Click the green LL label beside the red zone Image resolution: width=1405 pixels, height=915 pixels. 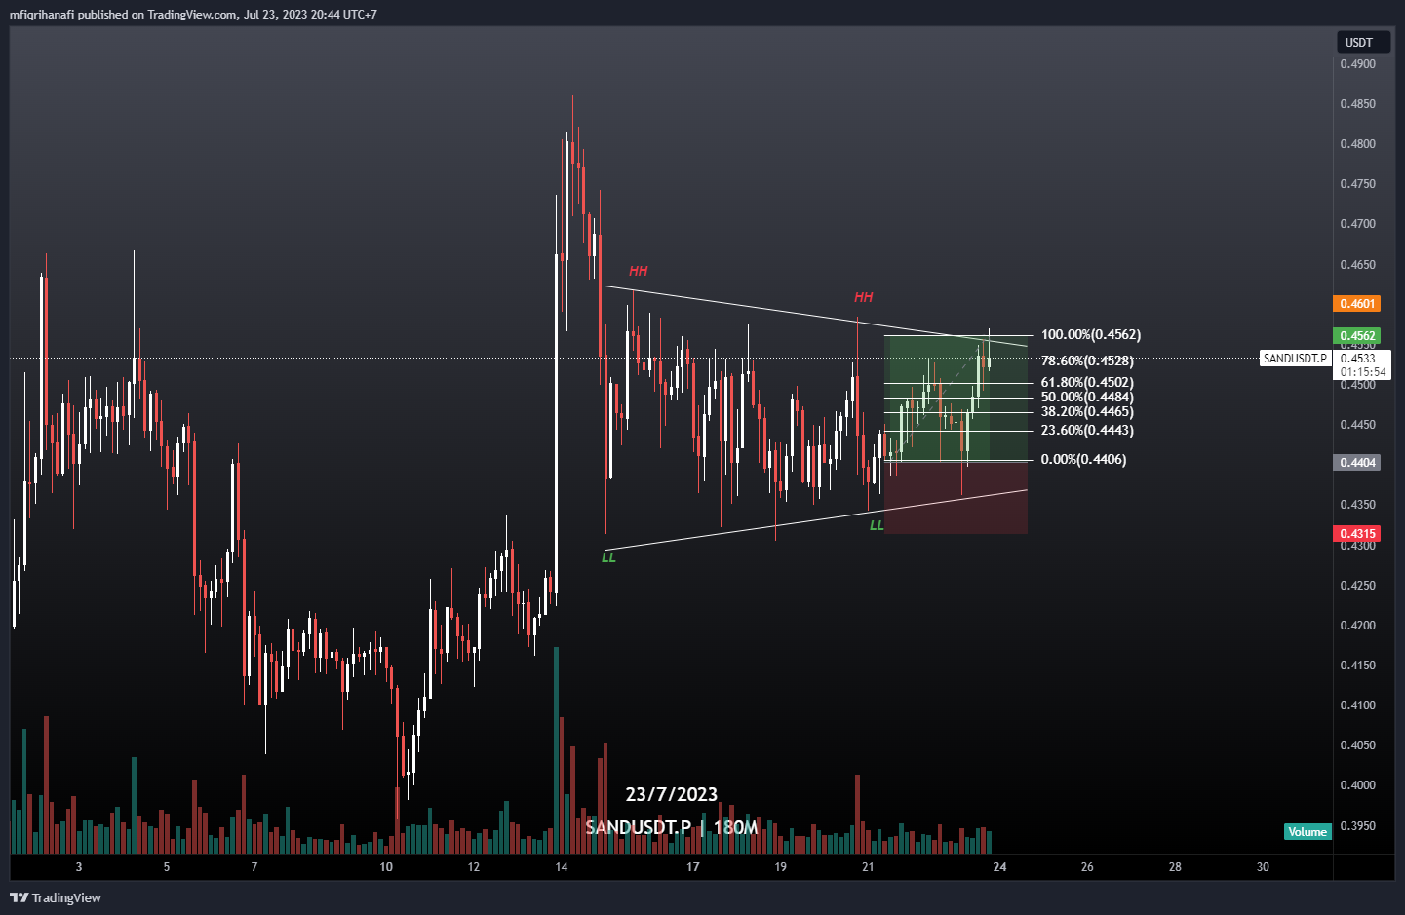point(877,525)
